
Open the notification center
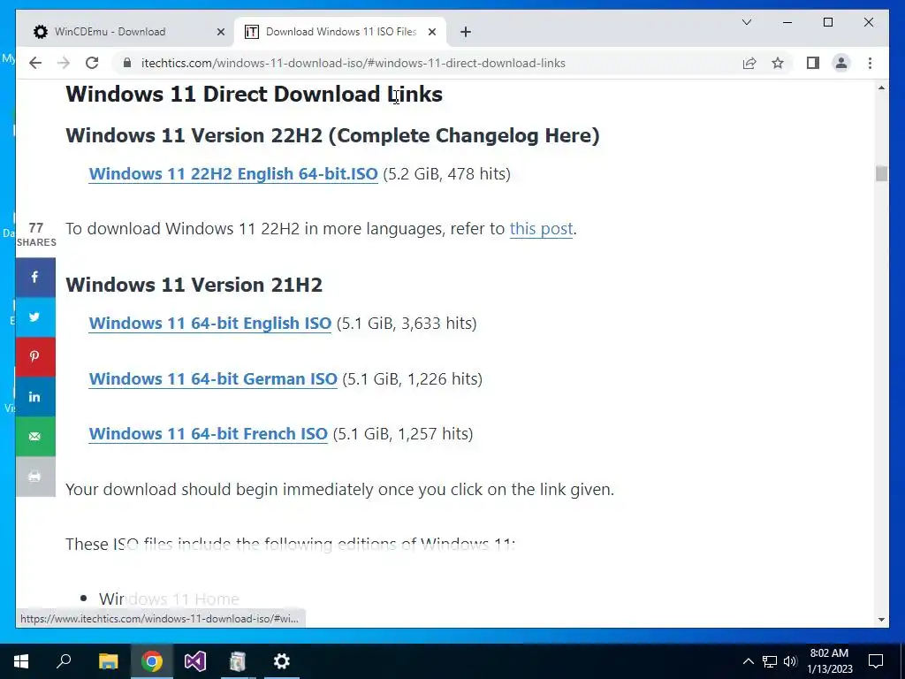pyautogui.click(x=876, y=661)
